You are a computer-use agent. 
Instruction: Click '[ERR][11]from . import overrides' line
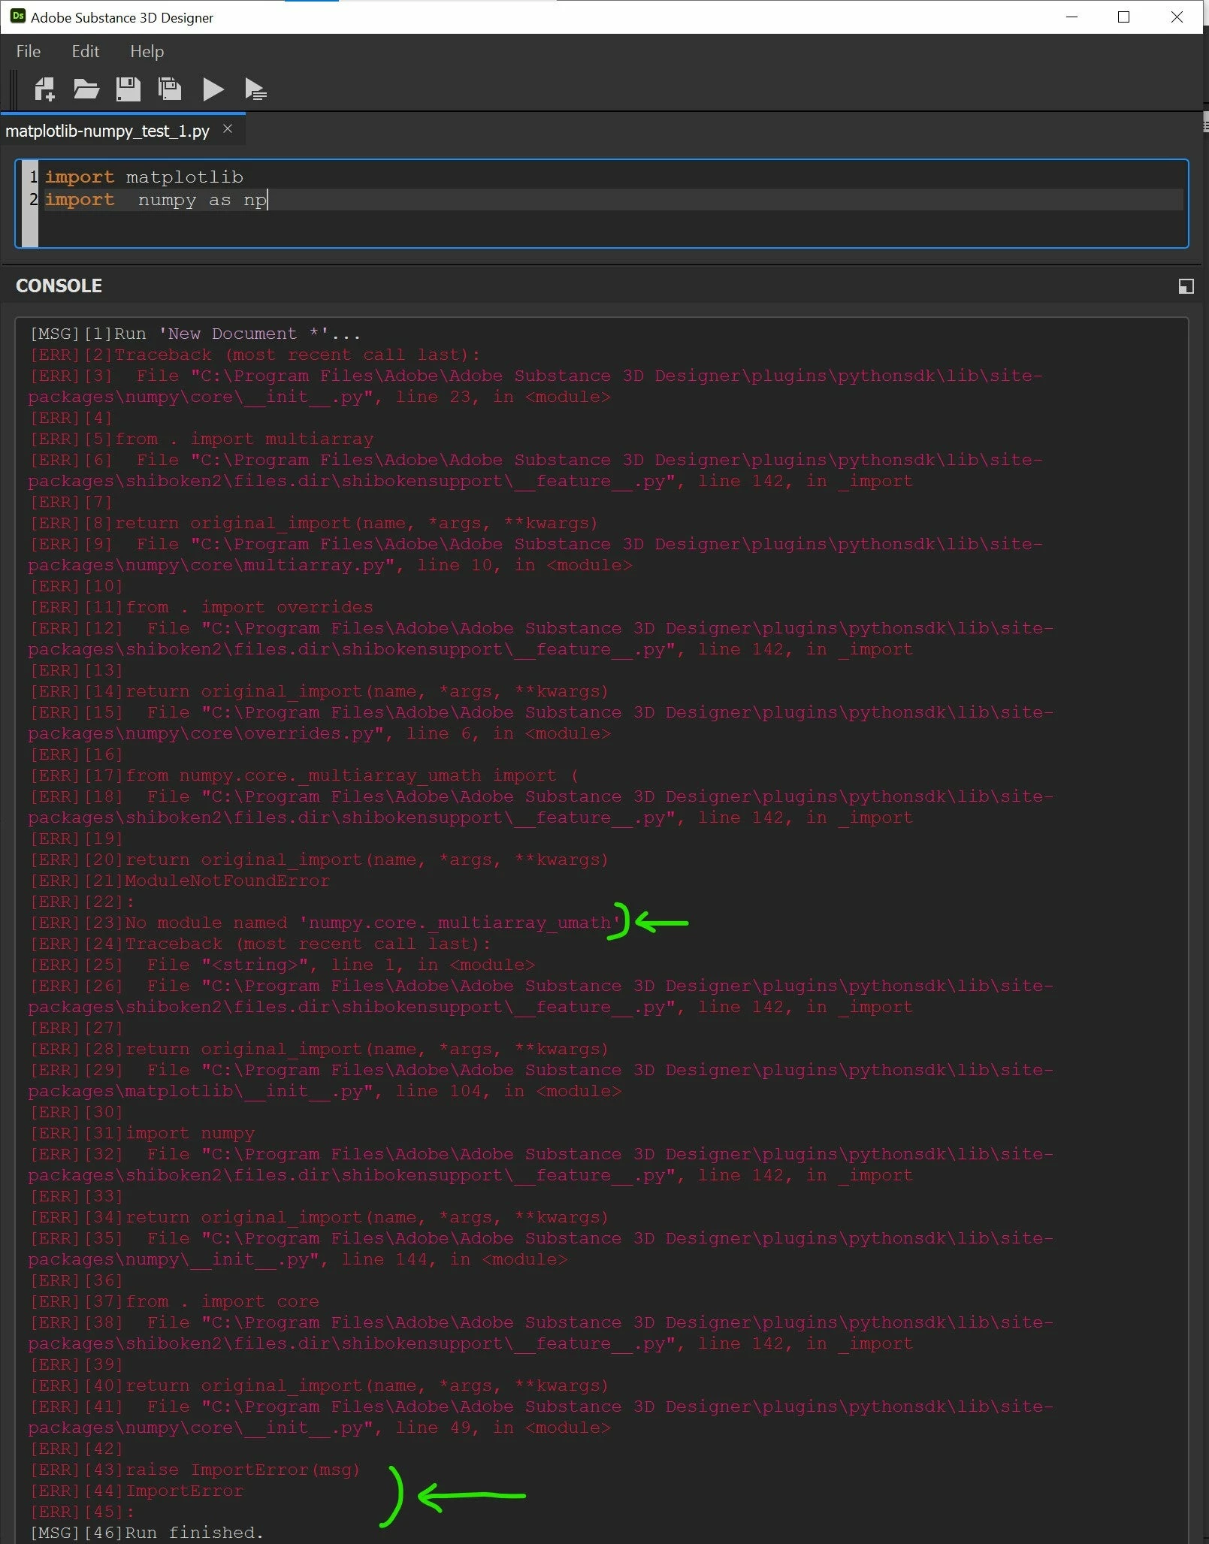point(201,607)
